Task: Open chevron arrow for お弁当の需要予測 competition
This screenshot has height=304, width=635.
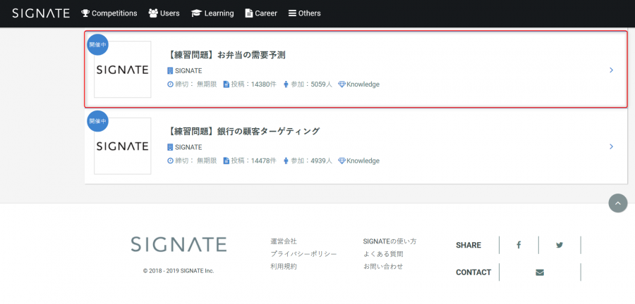Action: 612,70
